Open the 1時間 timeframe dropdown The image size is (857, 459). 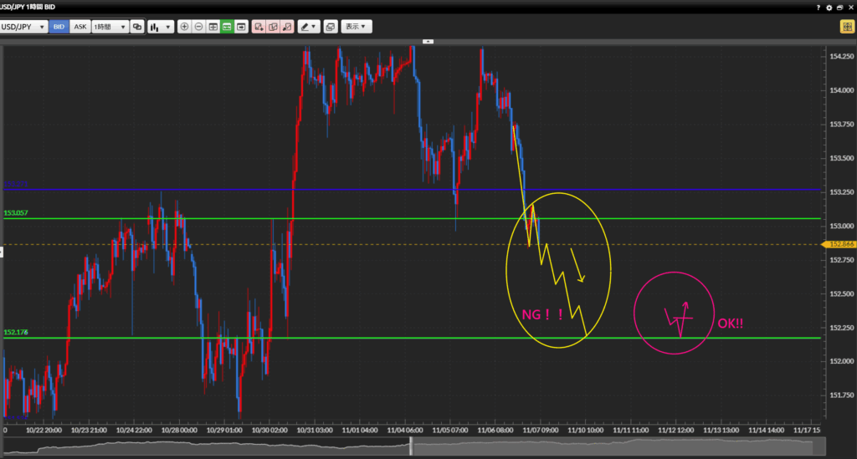coord(110,27)
